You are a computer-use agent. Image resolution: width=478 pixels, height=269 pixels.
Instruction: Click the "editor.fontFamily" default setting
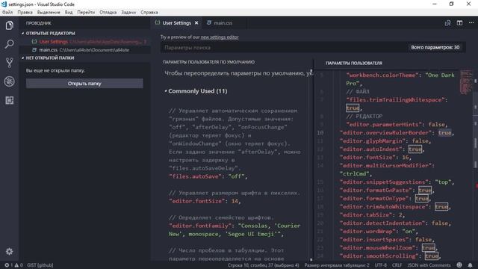(x=235, y=229)
